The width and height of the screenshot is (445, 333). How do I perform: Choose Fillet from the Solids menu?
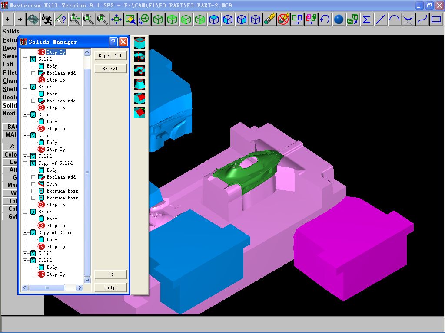coord(10,72)
